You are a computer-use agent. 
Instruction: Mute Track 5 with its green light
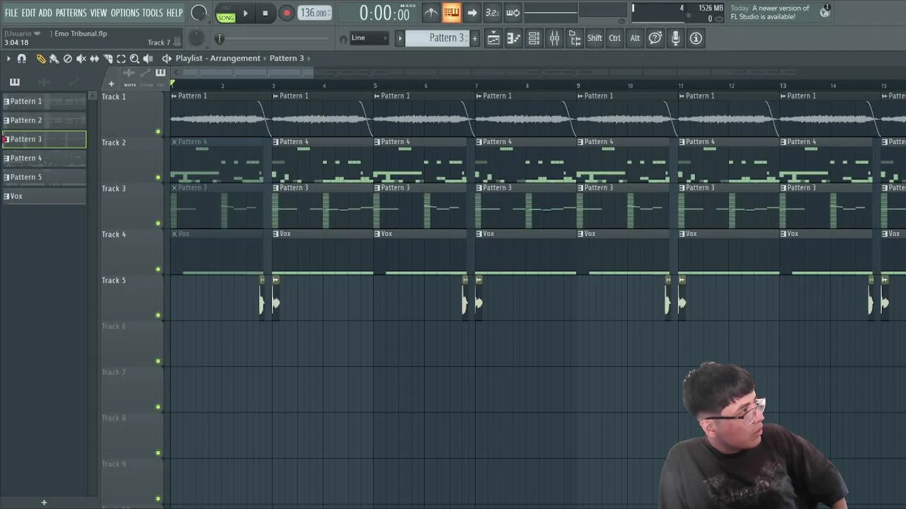(x=158, y=315)
